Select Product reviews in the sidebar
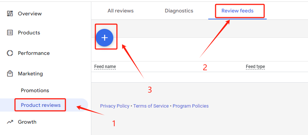 coord(41,105)
